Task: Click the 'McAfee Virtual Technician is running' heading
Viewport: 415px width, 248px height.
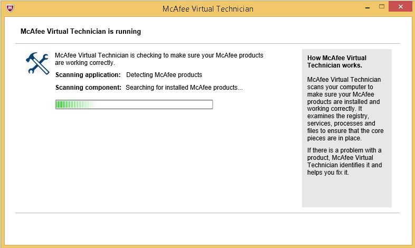Action: (81, 32)
